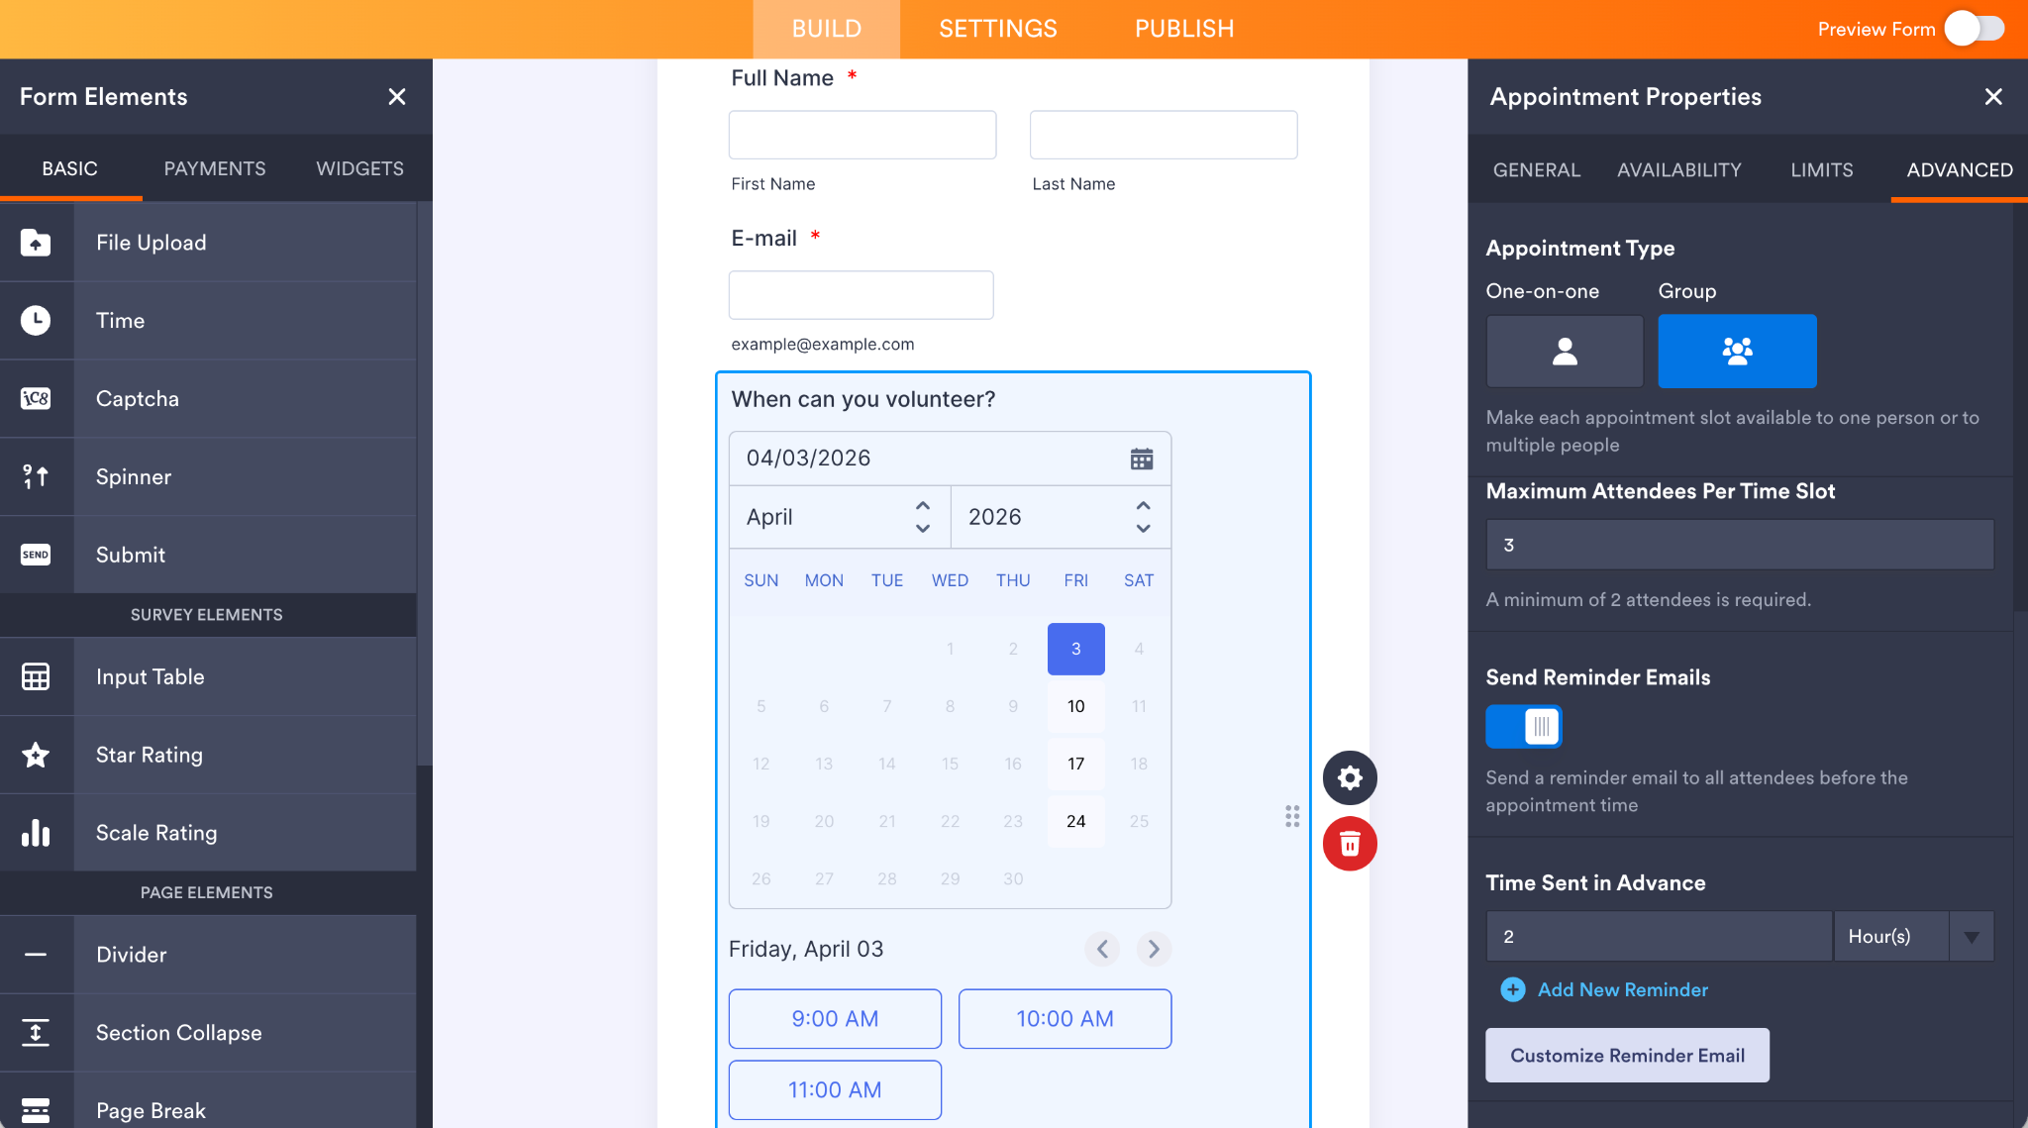The image size is (2028, 1128).
Task: Select the Captcha element icon
Action: 37,398
